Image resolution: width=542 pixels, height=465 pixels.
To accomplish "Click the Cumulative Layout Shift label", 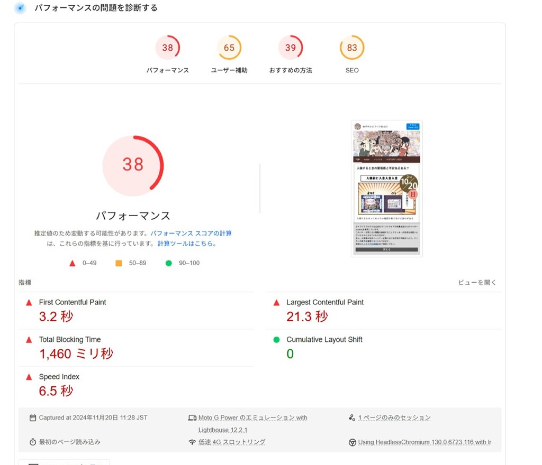I will pos(324,339).
